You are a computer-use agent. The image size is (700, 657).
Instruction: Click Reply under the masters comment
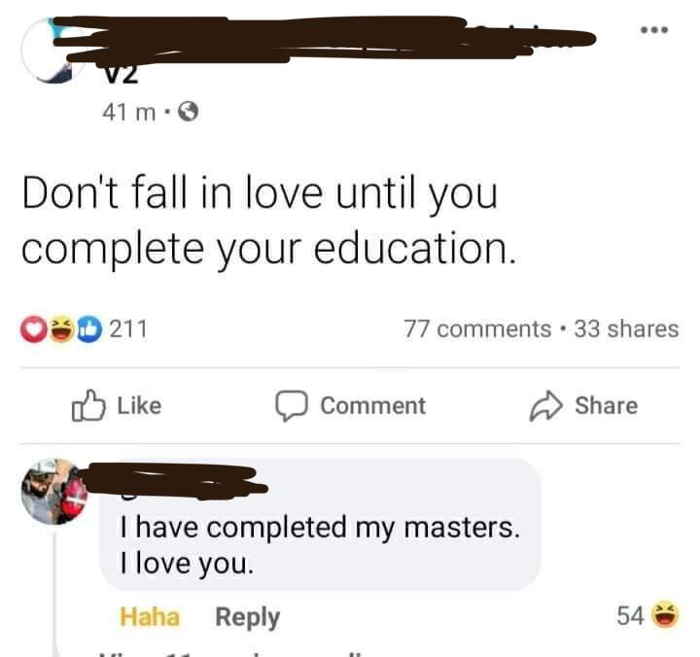click(x=247, y=618)
